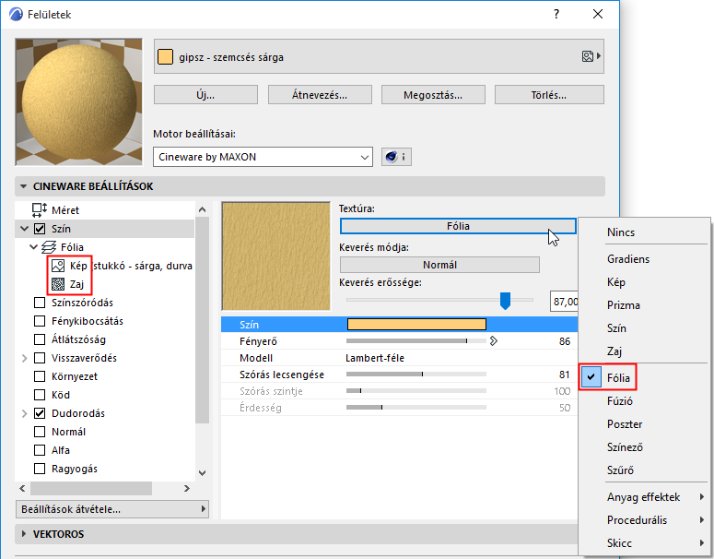Enable the Visszaverődés checkbox

(40, 358)
